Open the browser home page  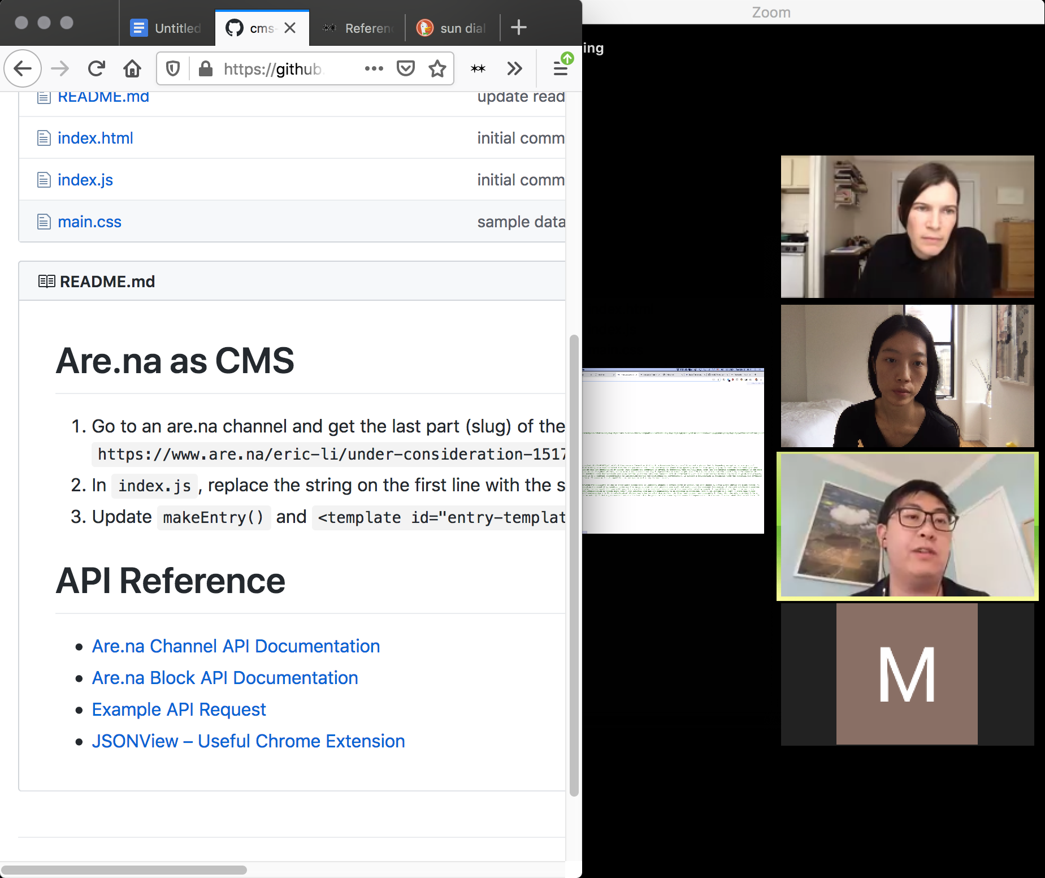click(x=132, y=69)
